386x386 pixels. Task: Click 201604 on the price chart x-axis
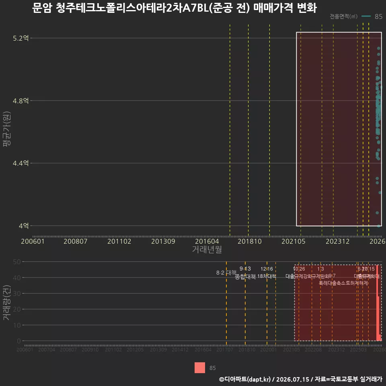(207, 241)
